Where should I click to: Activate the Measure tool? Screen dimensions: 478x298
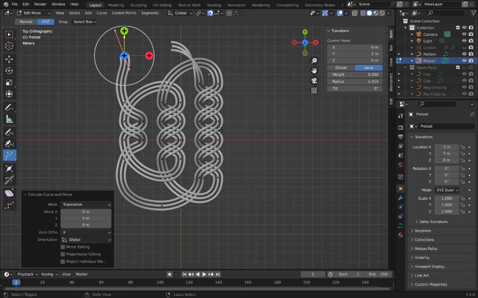pyautogui.click(x=9, y=119)
